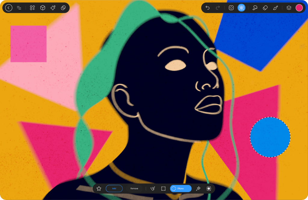Select the eraser tool
The image size is (308, 200).
[265, 8]
